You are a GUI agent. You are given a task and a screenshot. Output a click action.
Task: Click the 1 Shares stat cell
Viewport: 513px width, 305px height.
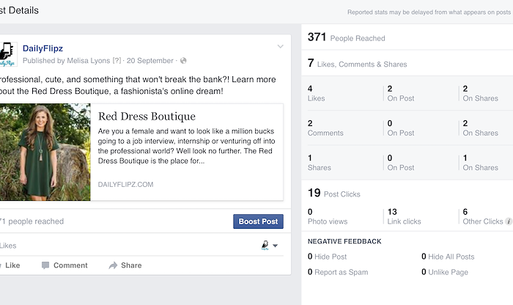(x=319, y=163)
